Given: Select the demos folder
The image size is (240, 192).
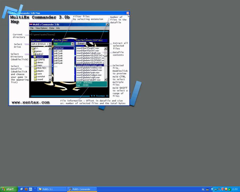Looking at the screenshot, I should pos(39,62).
